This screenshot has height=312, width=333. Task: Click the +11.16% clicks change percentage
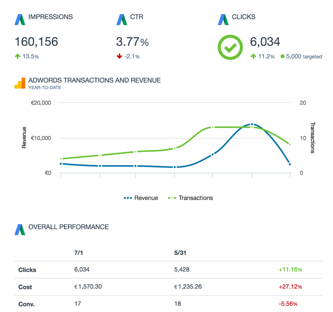coord(290,270)
